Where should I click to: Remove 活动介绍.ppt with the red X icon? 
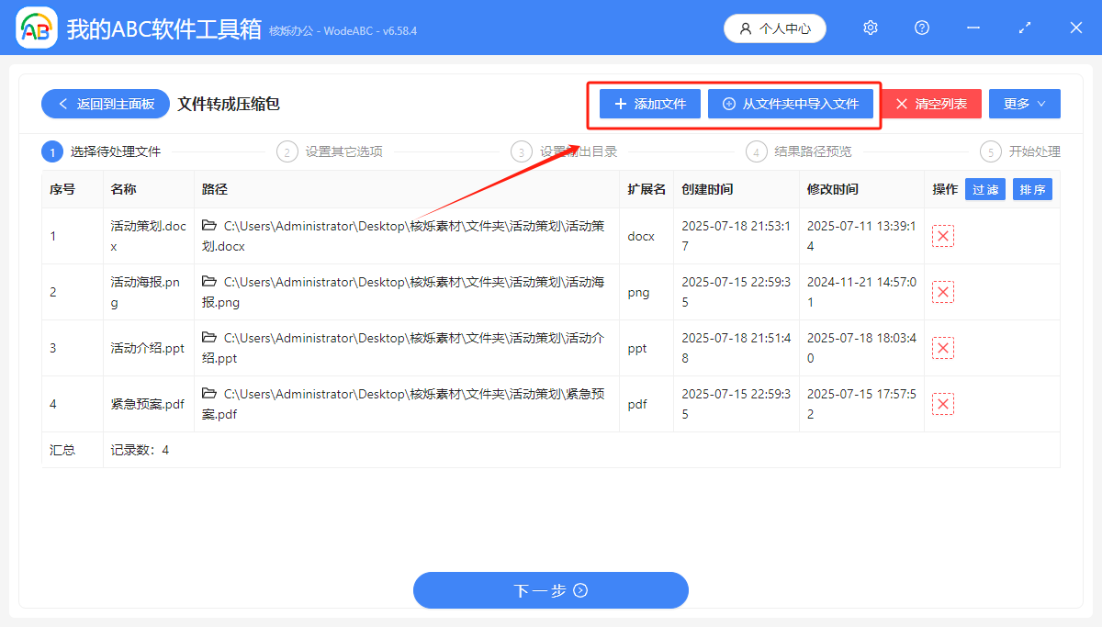942,348
